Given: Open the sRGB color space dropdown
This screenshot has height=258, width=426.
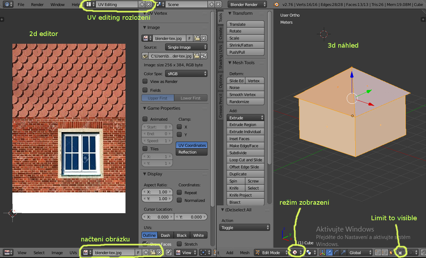Looking at the screenshot, I should point(186,74).
